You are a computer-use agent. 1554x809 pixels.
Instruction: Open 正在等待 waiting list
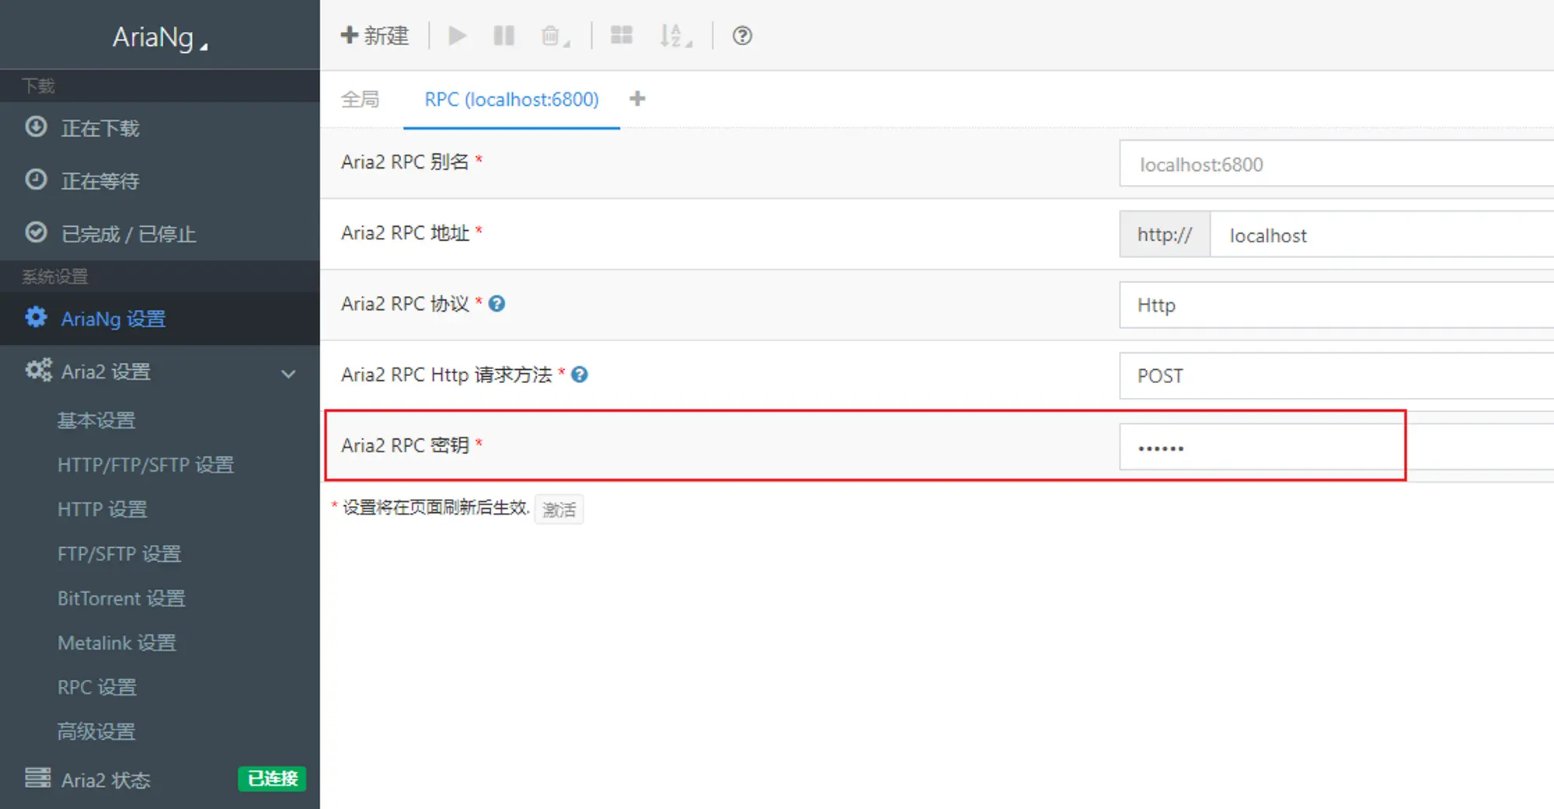point(160,181)
